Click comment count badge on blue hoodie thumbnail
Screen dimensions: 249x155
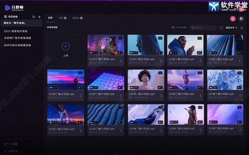click(x=200, y=53)
